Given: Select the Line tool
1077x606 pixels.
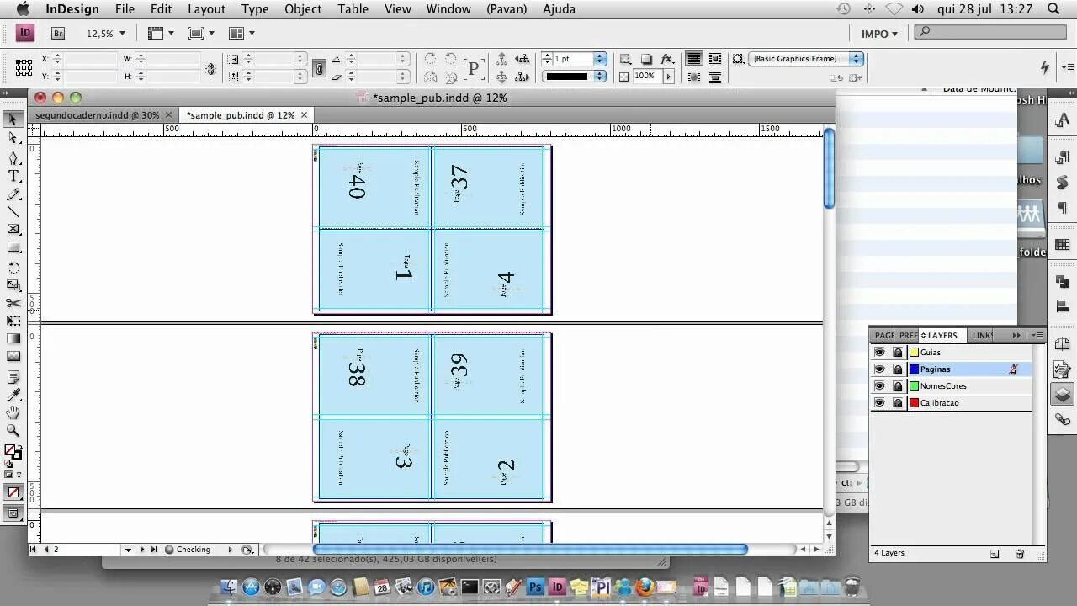Looking at the screenshot, I should click(x=13, y=212).
